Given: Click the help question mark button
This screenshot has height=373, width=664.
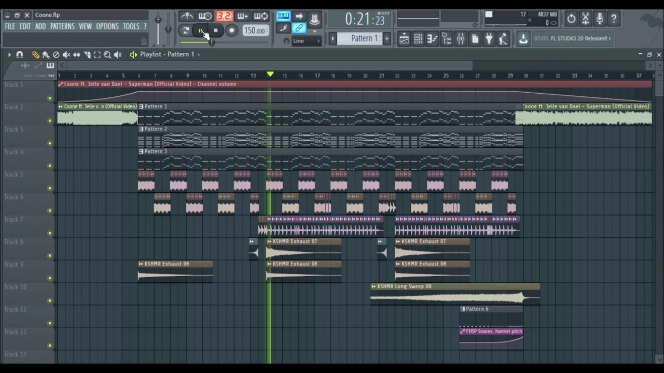Looking at the screenshot, I should pyautogui.click(x=614, y=19).
